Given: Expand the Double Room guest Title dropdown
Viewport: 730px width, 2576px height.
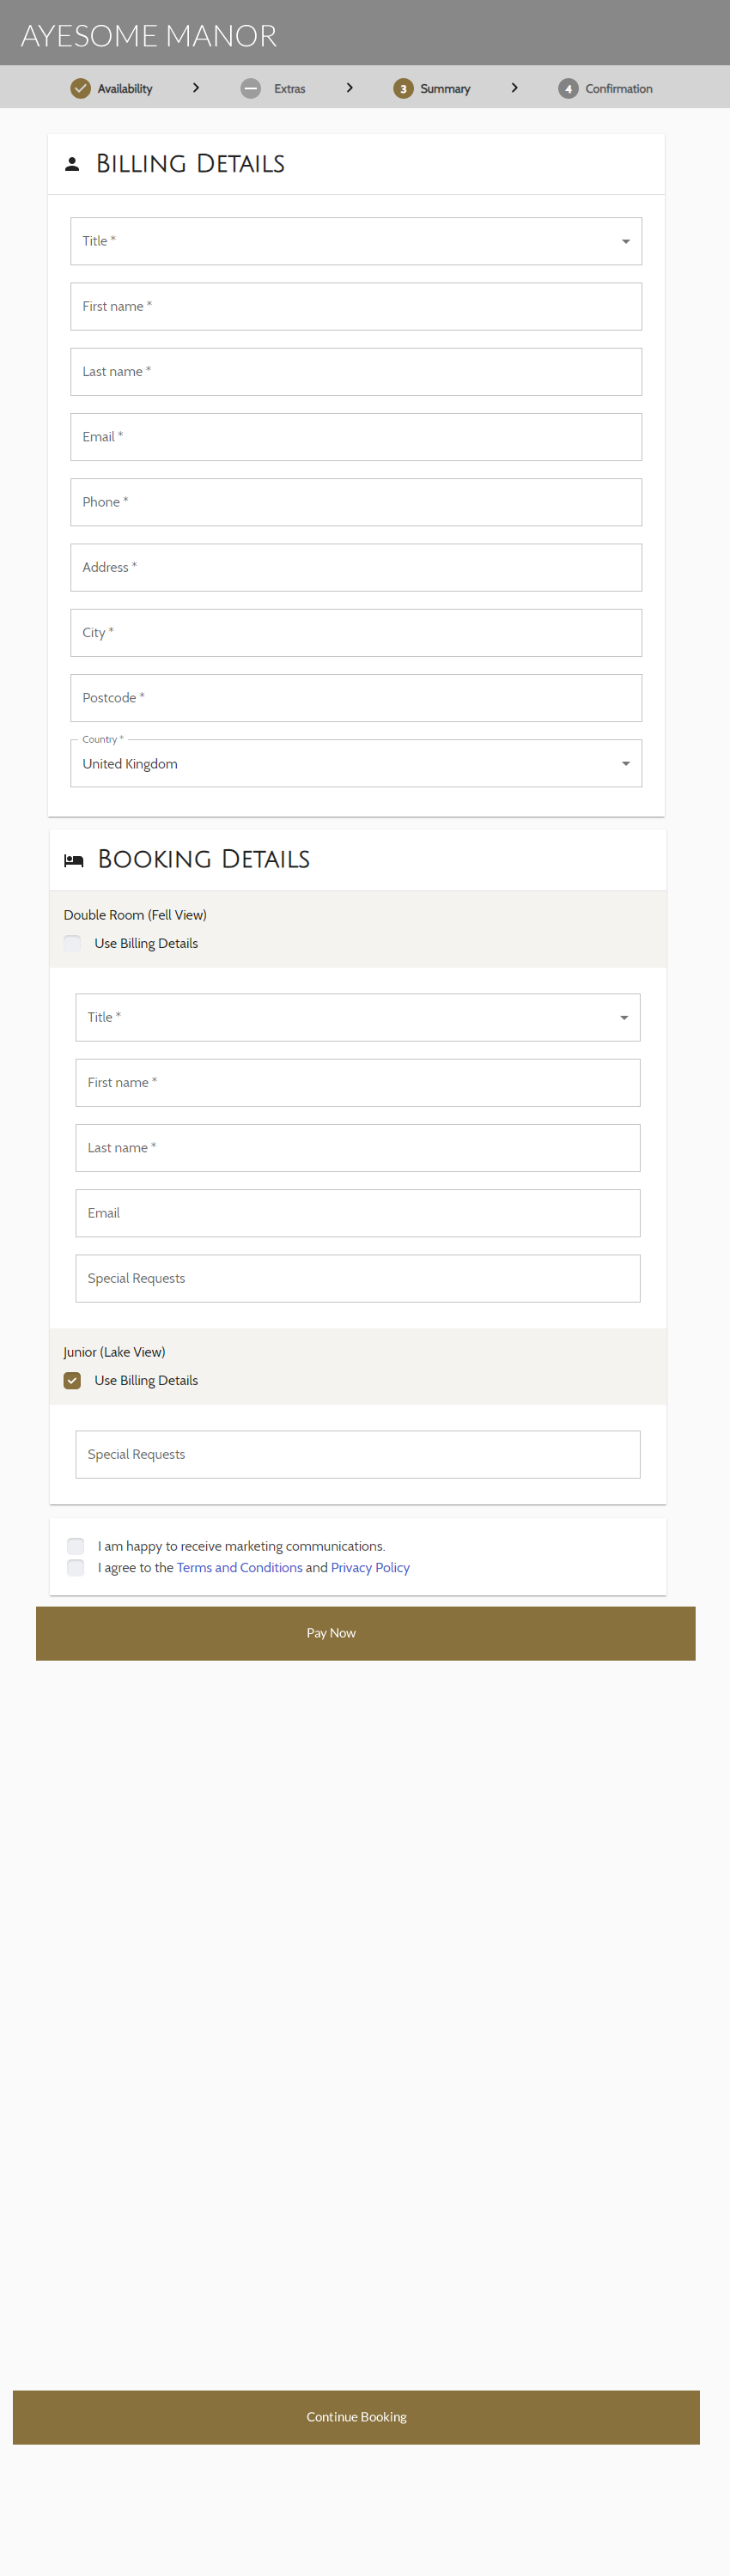Looking at the screenshot, I should pyautogui.click(x=357, y=1017).
